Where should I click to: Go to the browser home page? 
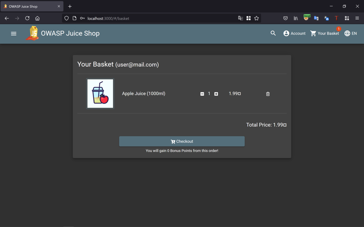click(37, 18)
